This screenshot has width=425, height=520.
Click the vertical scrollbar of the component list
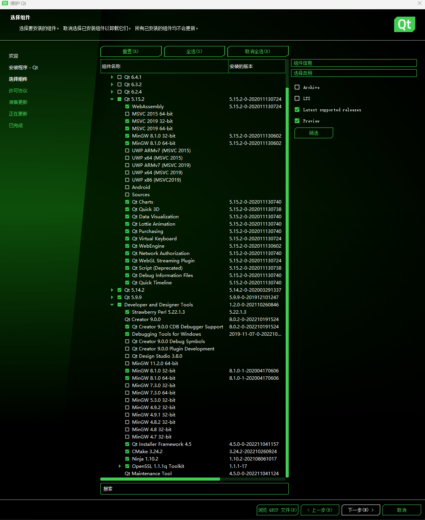point(287,282)
